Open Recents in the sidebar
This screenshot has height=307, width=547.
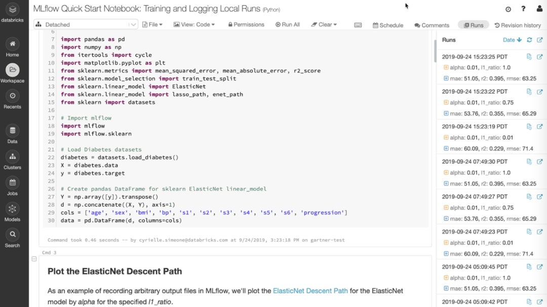(12, 96)
